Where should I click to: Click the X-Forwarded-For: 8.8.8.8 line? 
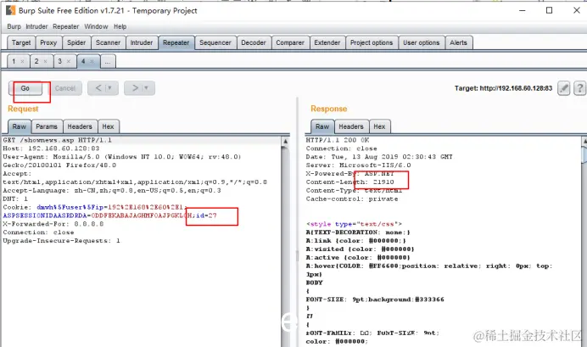[53, 224]
